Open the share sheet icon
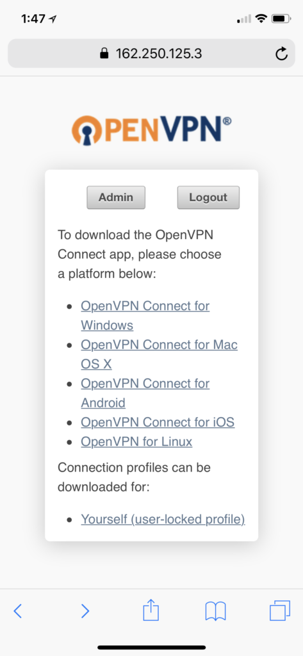The image size is (303, 656). pos(151,610)
